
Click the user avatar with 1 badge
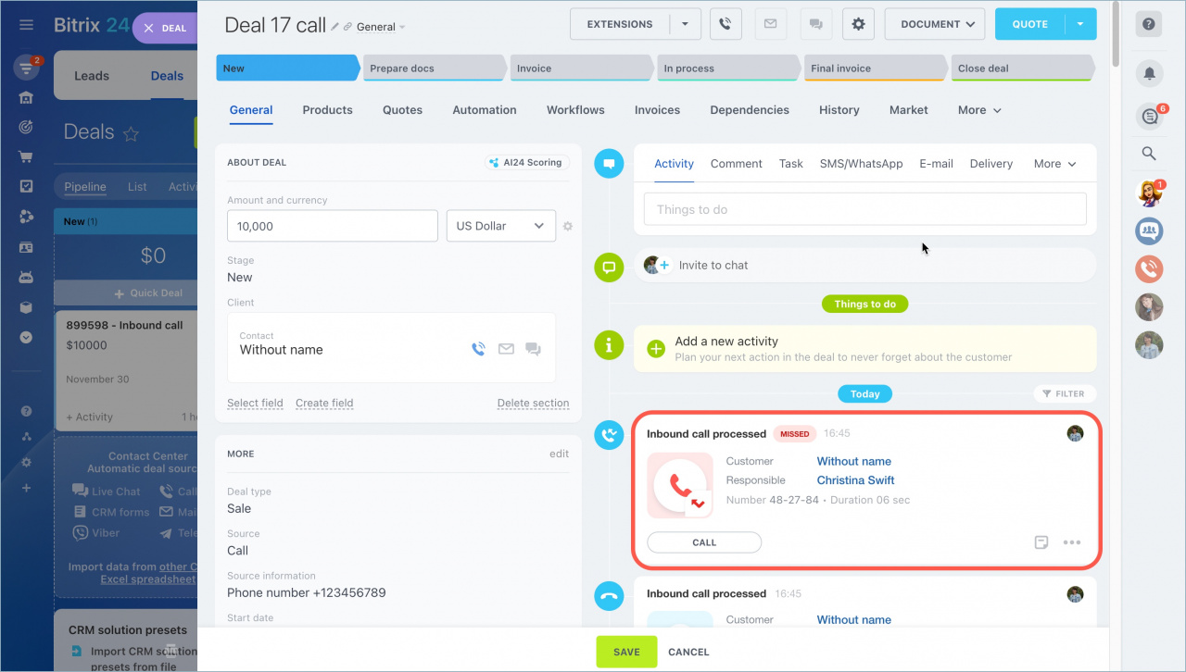1149,193
